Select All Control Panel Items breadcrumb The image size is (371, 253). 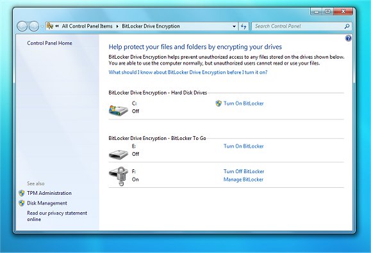click(x=87, y=26)
